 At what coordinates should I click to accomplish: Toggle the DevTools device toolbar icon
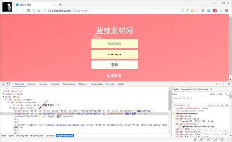(8, 84)
